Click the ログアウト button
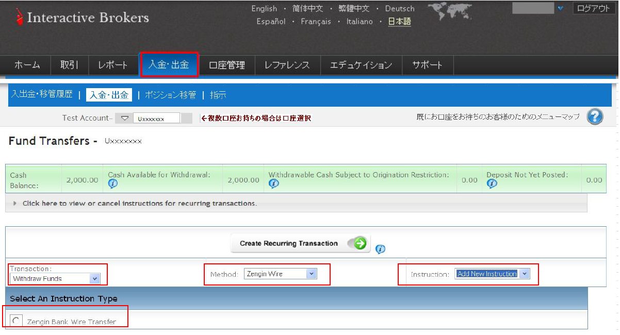Screen dimensions: 620x335 coord(594,9)
